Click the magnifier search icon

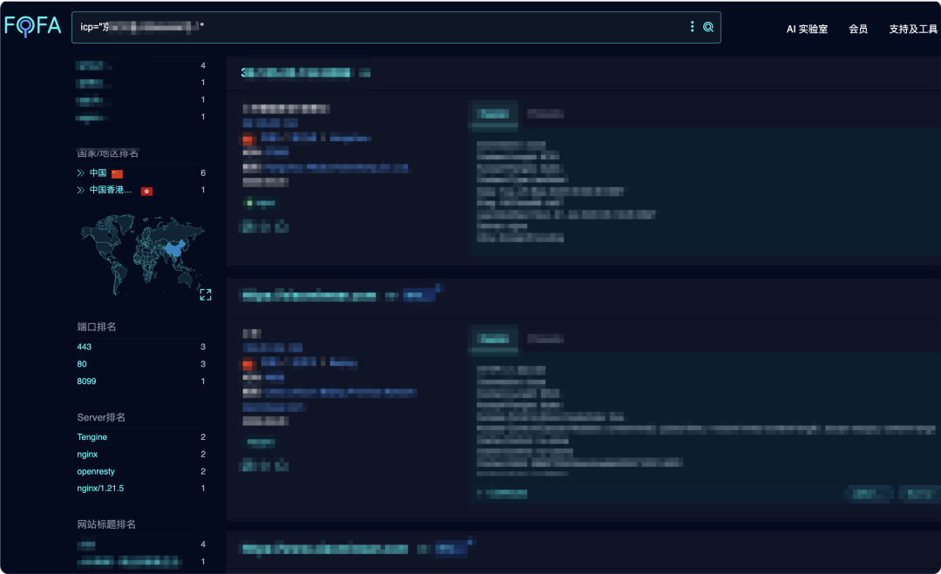coord(708,27)
